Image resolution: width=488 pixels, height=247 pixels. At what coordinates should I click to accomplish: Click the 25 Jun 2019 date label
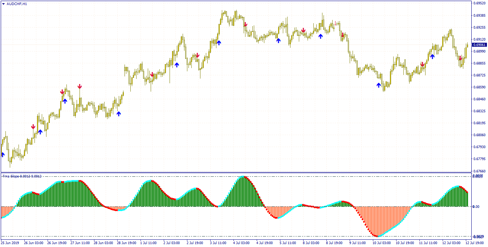click(9, 243)
